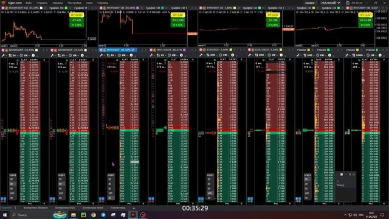Click info icon in ETH/USDT order book toolbar

coord(281,55)
